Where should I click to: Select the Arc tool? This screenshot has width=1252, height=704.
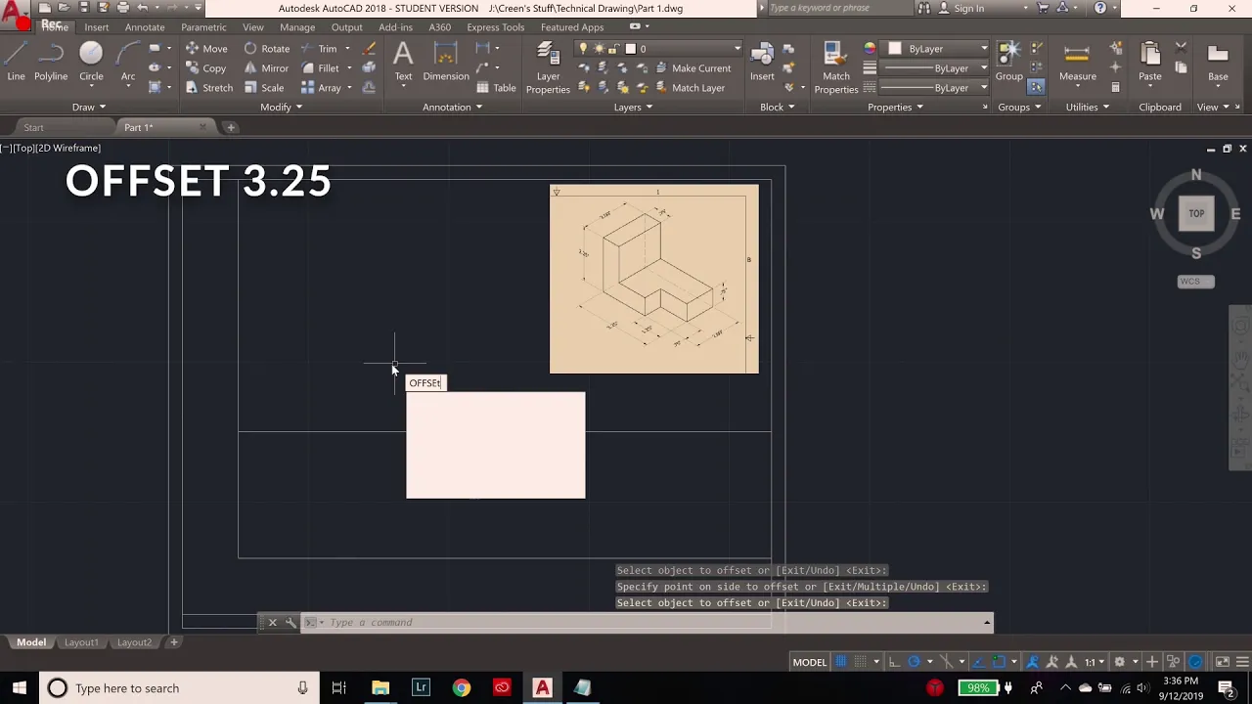(x=128, y=62)
